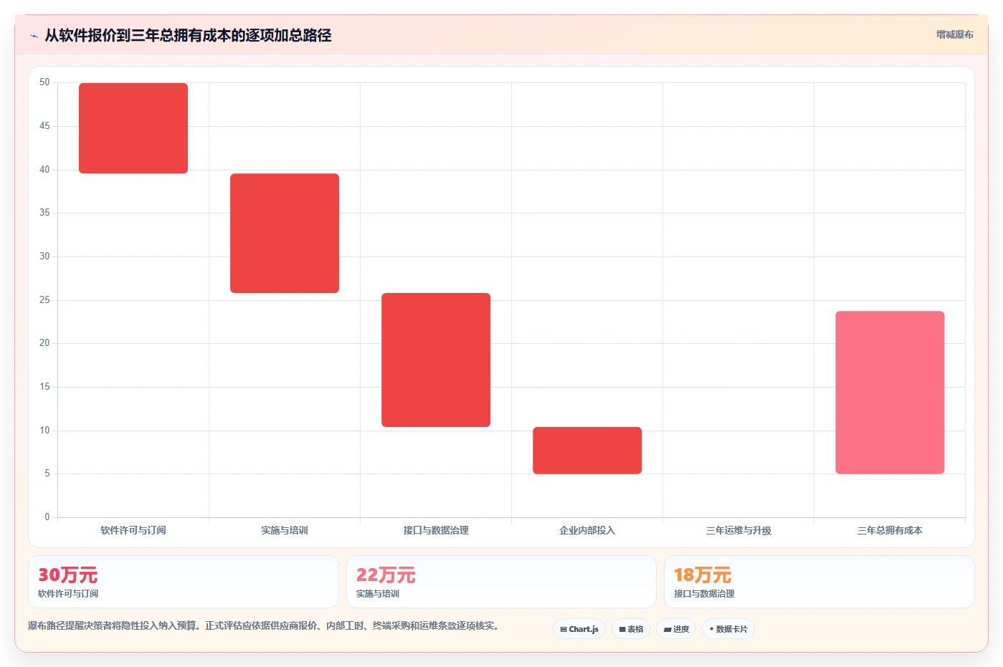Screen dimensions: 1003x667
Task: Click the y-axis tick value 0
Action: pyautogui.click(x=47, y=517)
